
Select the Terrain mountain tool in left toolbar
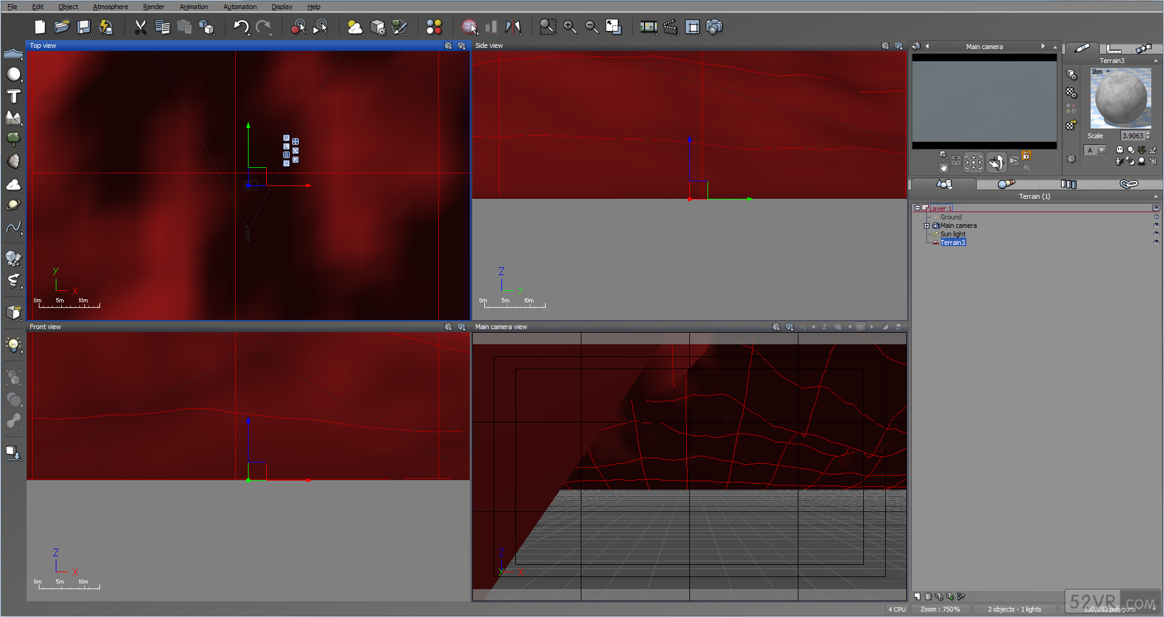point(13,118)
